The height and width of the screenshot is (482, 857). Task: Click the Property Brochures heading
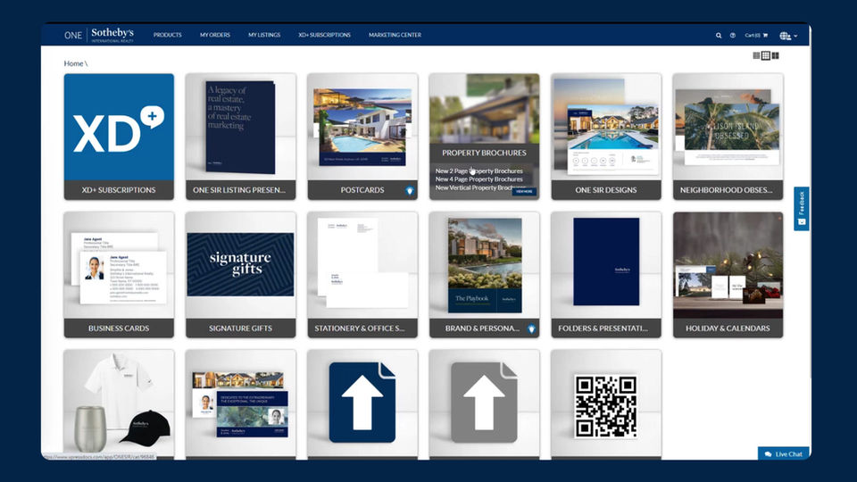[484, 153]
